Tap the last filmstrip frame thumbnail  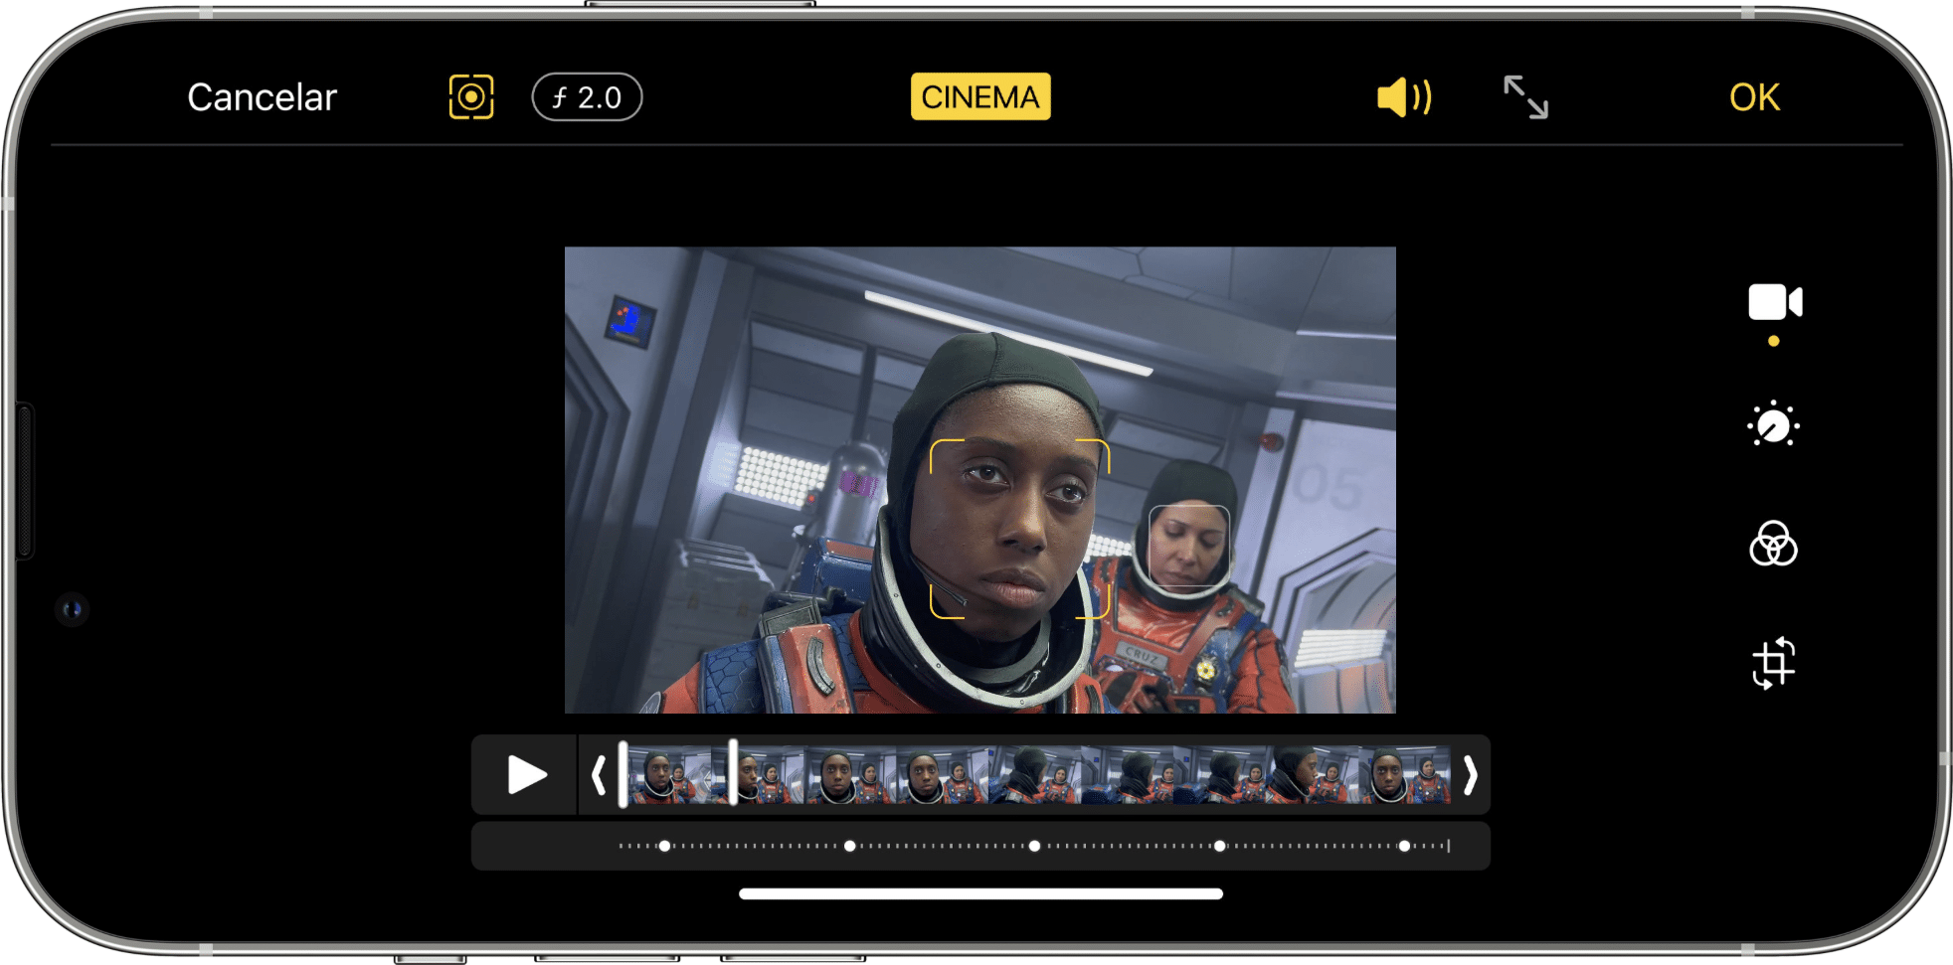1404,775
